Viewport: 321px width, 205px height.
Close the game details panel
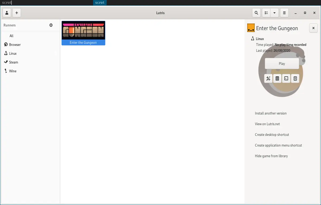tap(314, 28)
